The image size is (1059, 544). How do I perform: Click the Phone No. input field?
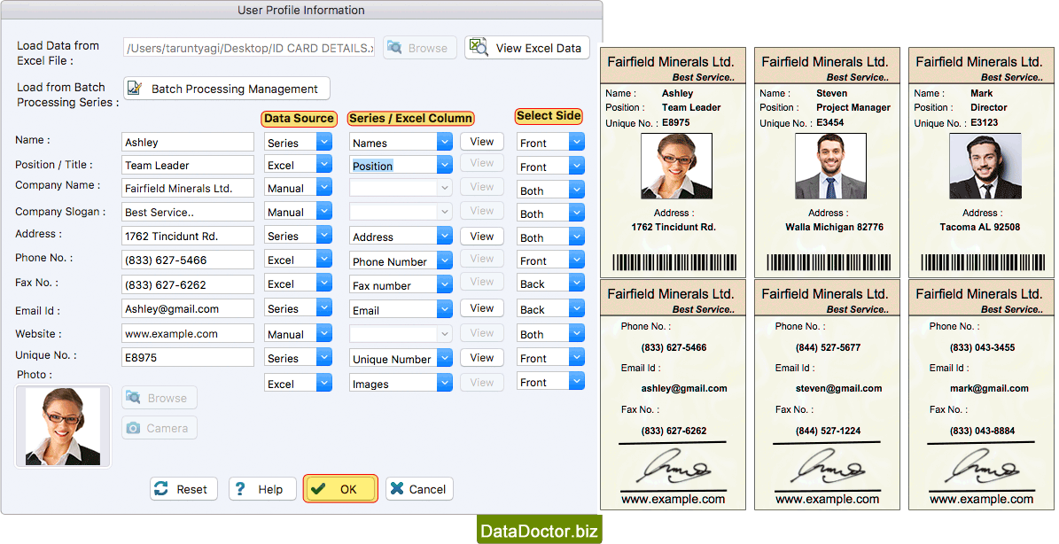tap(188, 260)
